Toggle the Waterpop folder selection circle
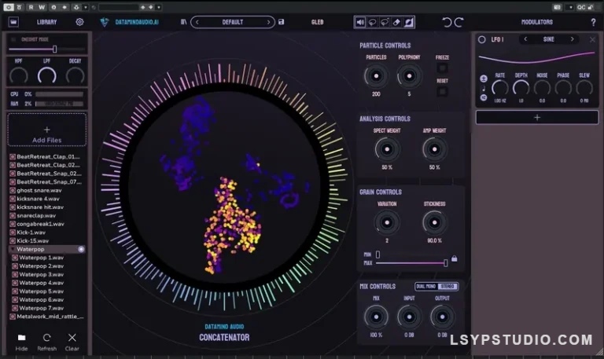 [x=81, y=249]
